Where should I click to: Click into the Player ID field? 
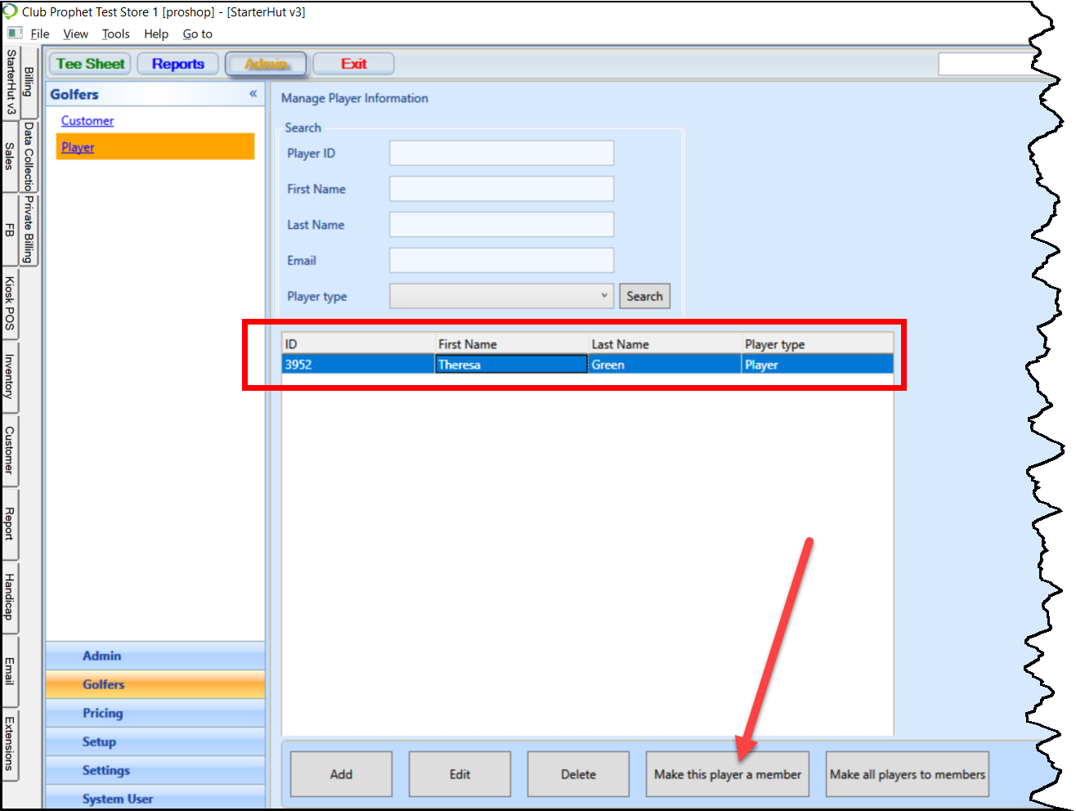click(x=501, y=153)
